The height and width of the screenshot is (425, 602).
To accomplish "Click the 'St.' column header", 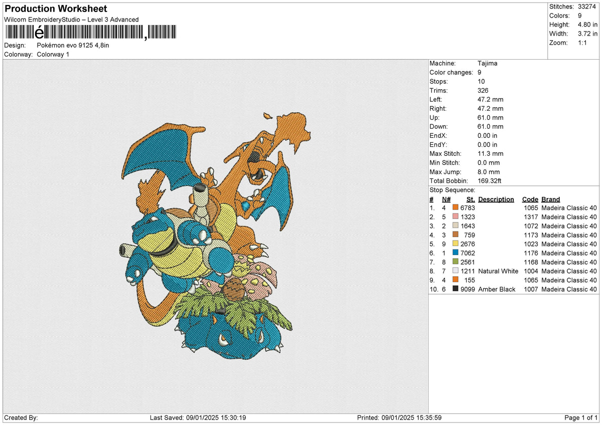I will pyautogui.click(x=470, y=199).
